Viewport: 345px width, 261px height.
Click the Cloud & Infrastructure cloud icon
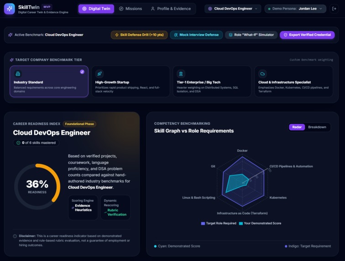pyautogui.click(x=262, y=74)
